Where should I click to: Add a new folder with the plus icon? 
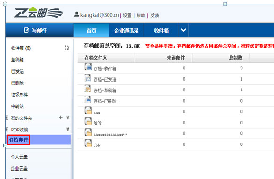click(x=61, y=117)
